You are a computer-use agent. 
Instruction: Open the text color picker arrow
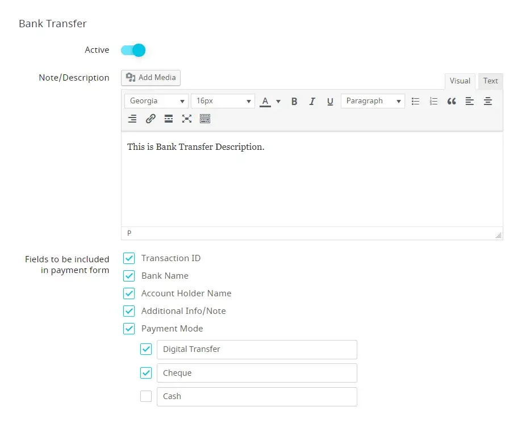coord(278,102)
